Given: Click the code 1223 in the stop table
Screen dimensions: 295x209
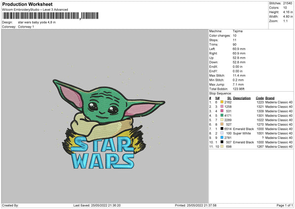Looking at the screenshot, I should click(260, 102).
